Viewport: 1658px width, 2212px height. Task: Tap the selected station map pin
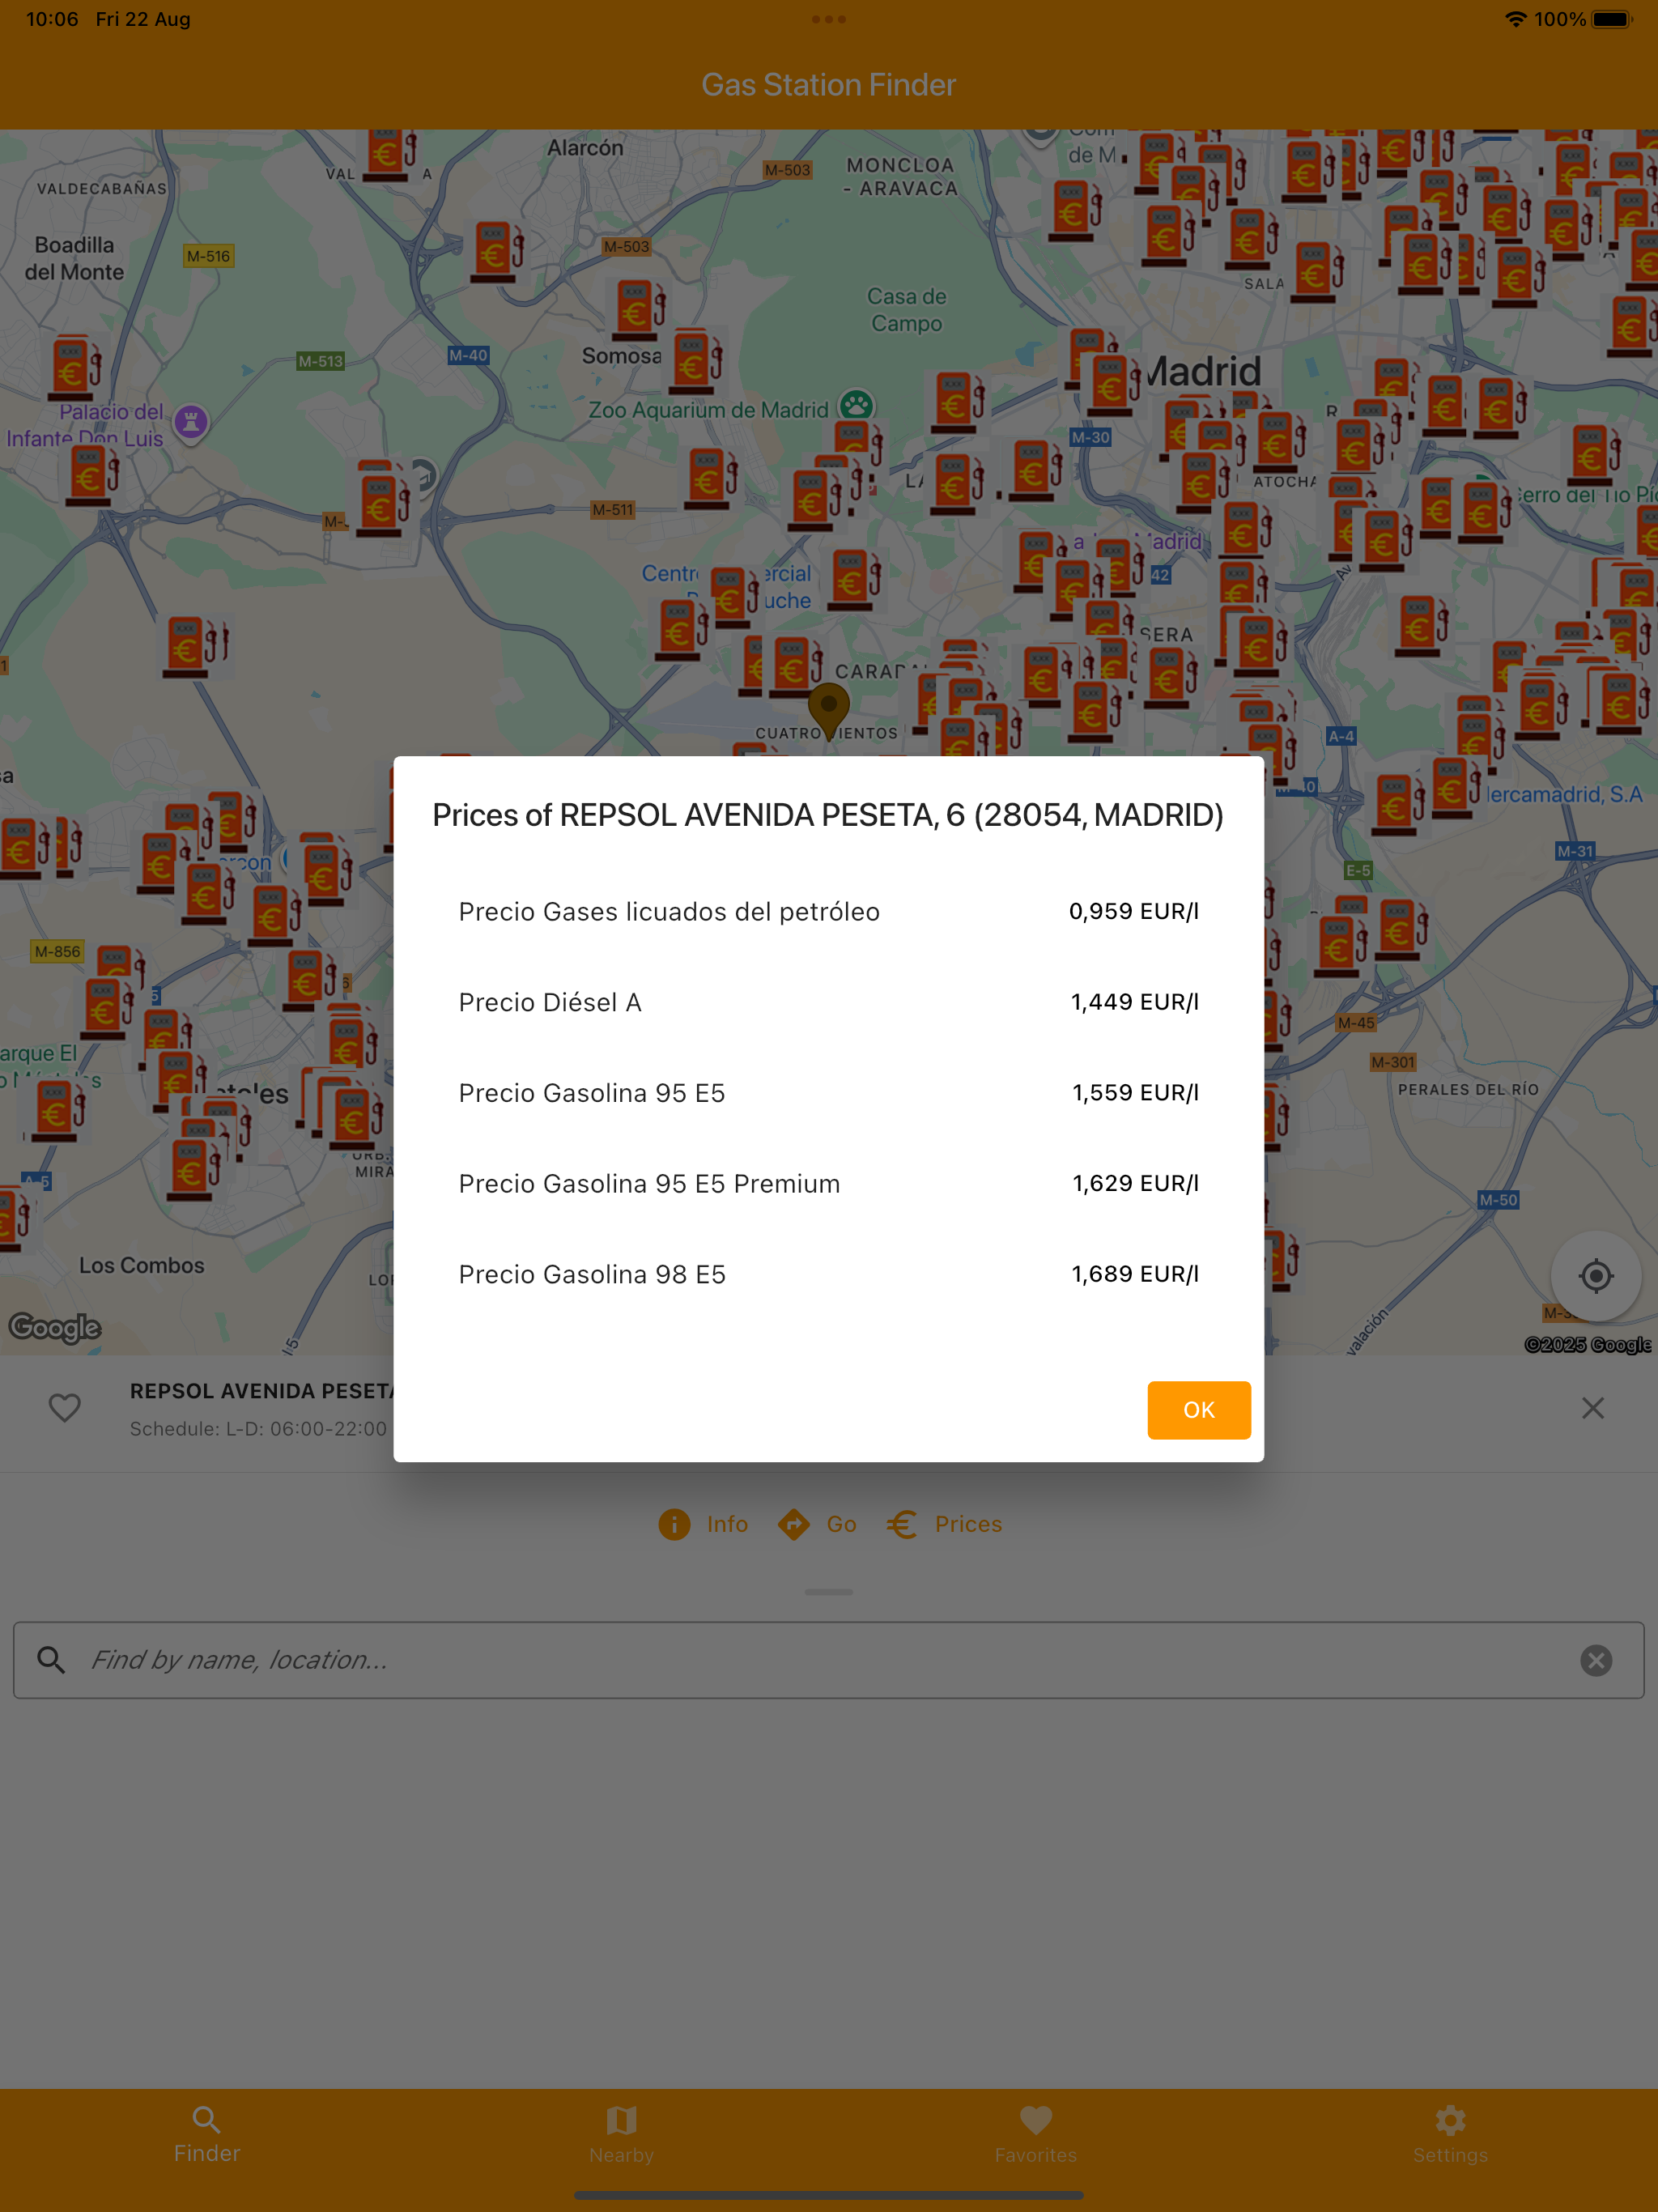pos(828,707)
